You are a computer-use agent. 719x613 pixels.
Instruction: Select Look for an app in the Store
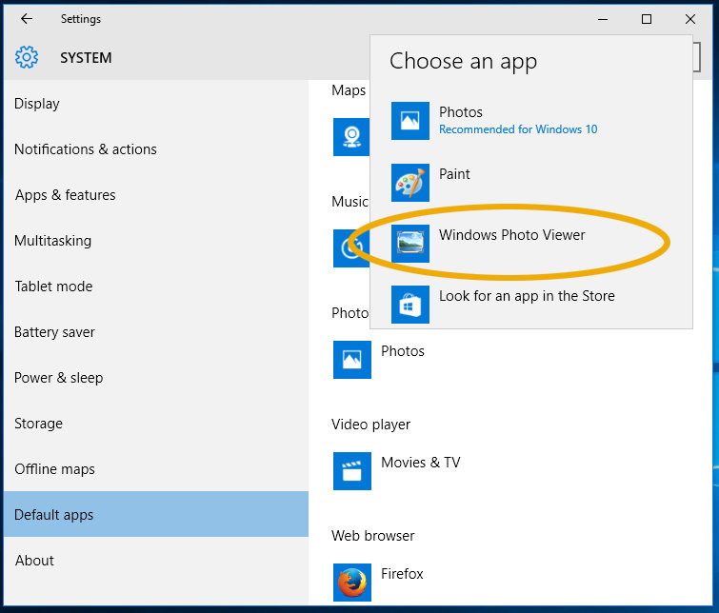[531, 305]
